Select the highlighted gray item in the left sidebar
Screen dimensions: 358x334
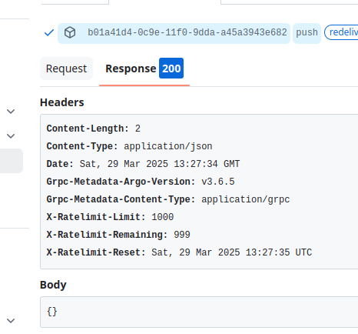(x=12, y=161)
